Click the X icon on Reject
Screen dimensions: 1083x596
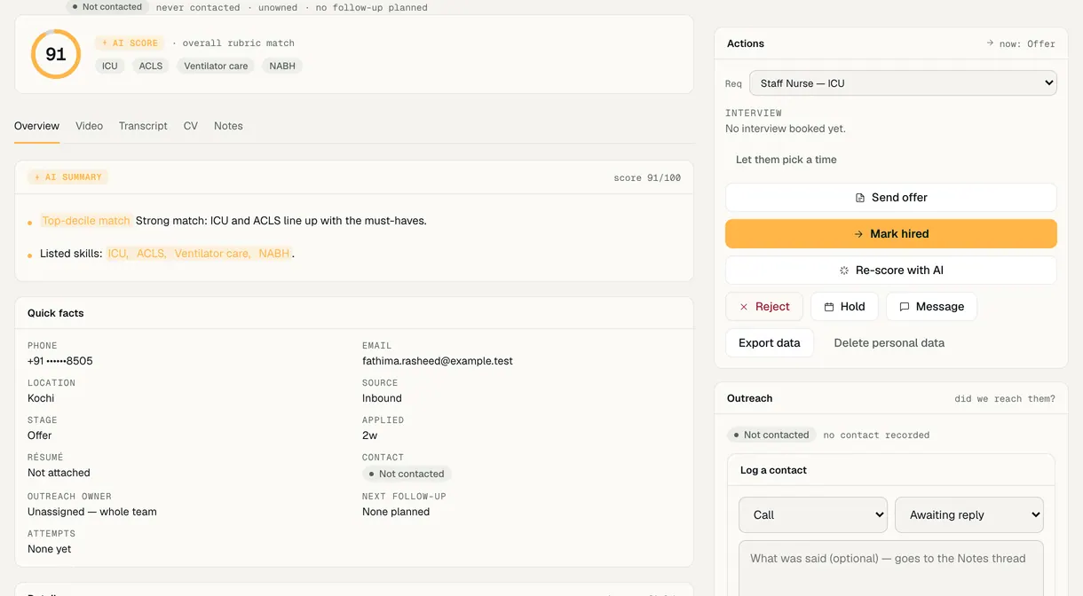(744, 307)
